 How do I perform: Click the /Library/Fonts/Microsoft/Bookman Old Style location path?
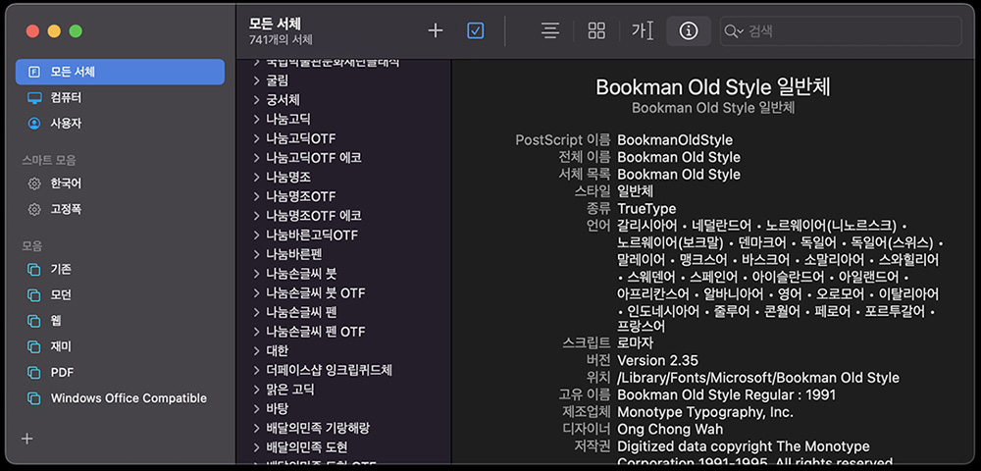[757, 378]
